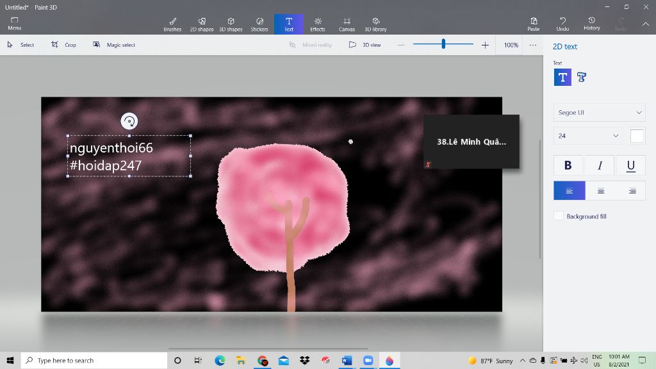Choose Magic select tool
Image resolution: width=656 pixels, height=369 pixels.
click(114, 45)
